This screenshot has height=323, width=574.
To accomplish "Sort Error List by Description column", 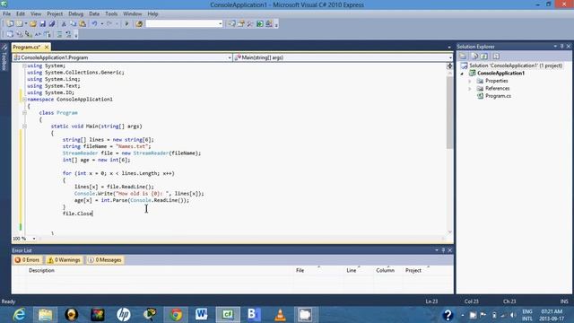I will coord(41,270).
